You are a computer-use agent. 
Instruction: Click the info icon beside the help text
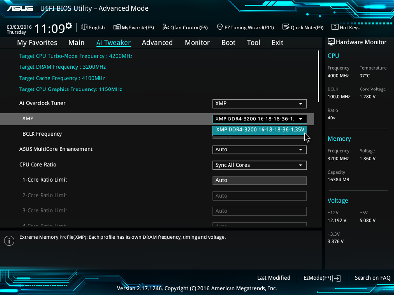click(x=9, y=241)
